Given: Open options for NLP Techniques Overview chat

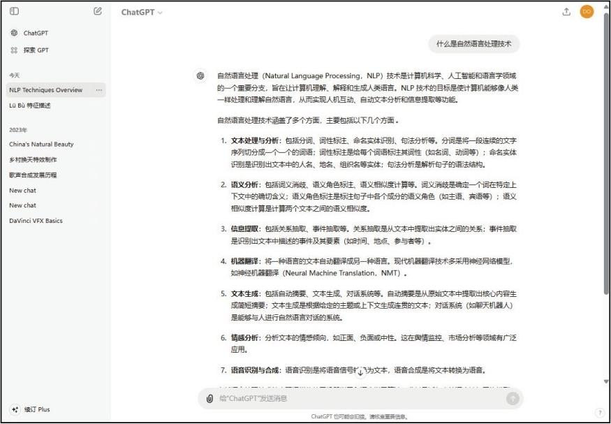Looking at the screenshot, I should [x=99, y=90].
